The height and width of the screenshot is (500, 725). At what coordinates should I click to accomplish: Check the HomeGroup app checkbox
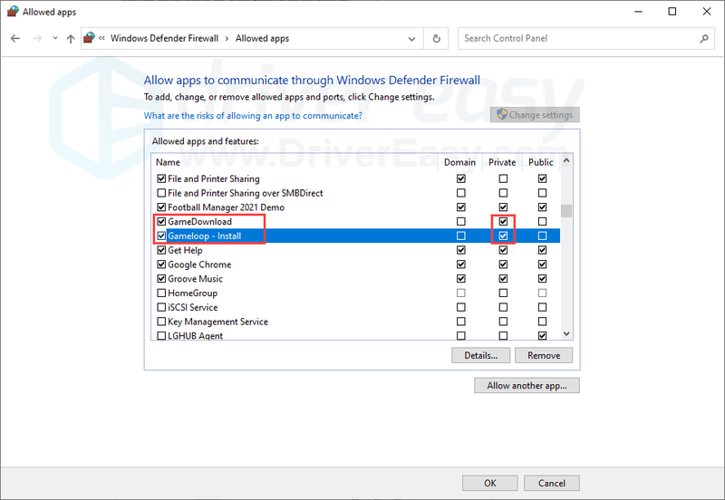coord(161,293)
